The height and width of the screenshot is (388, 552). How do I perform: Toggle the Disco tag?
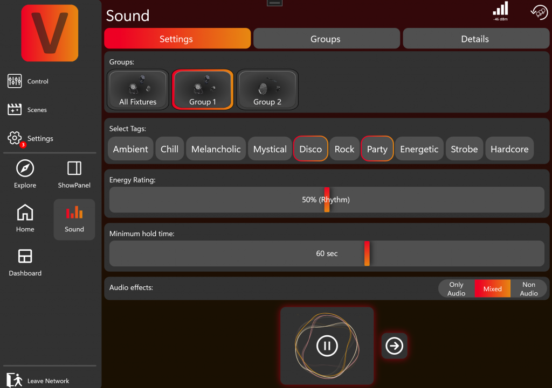(310, 149)
